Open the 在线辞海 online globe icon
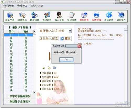This screenshot has width=131, height=108. click(96, 16)
